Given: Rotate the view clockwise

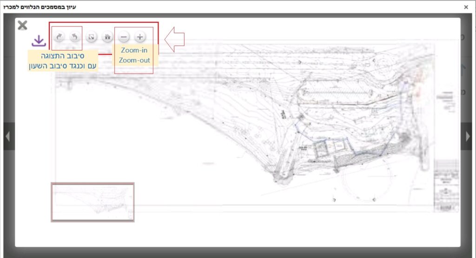Looking at the screenshot, I should (x=59, y=37).
